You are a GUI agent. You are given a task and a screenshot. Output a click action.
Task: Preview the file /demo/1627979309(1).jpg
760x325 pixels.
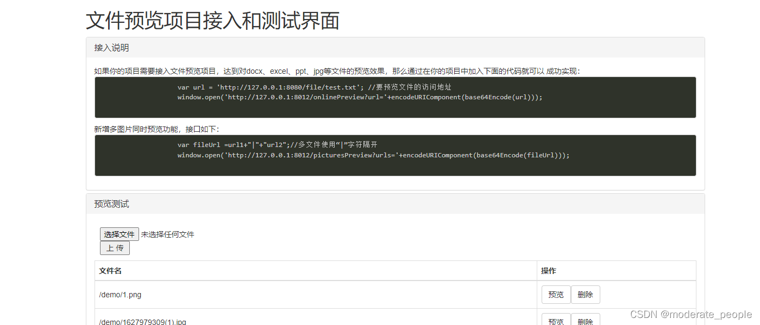pyautogui.click(x=556, y=321)
